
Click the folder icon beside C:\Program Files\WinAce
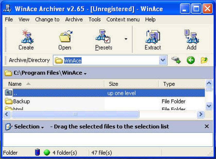coord(8,73)
